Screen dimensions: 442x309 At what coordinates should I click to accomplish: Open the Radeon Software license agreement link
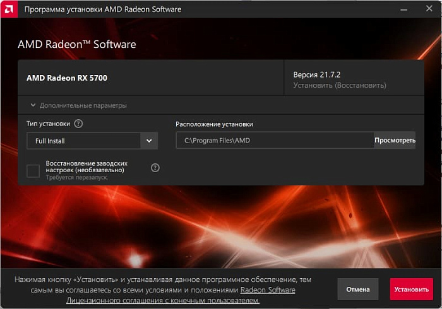pyautogui.click(x=268, y=290)
